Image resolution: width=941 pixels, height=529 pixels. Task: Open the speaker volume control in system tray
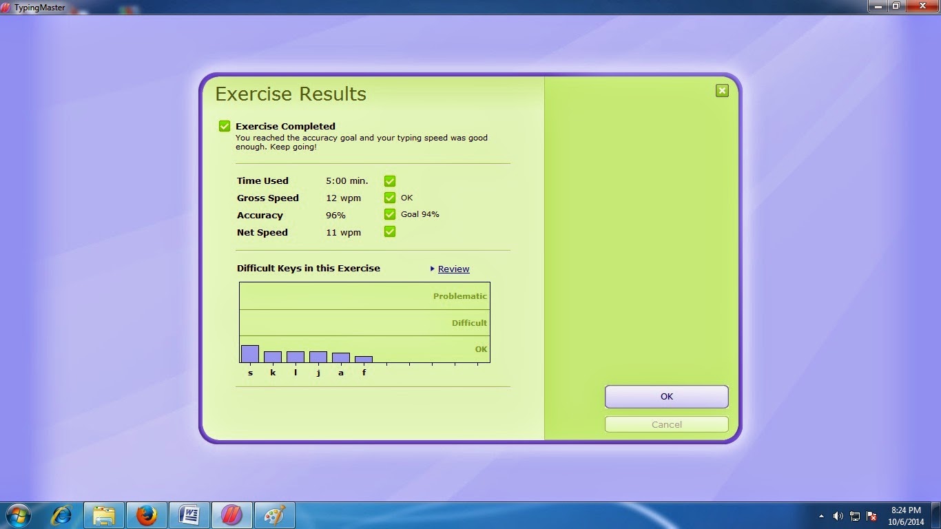[x=838, y=515]
